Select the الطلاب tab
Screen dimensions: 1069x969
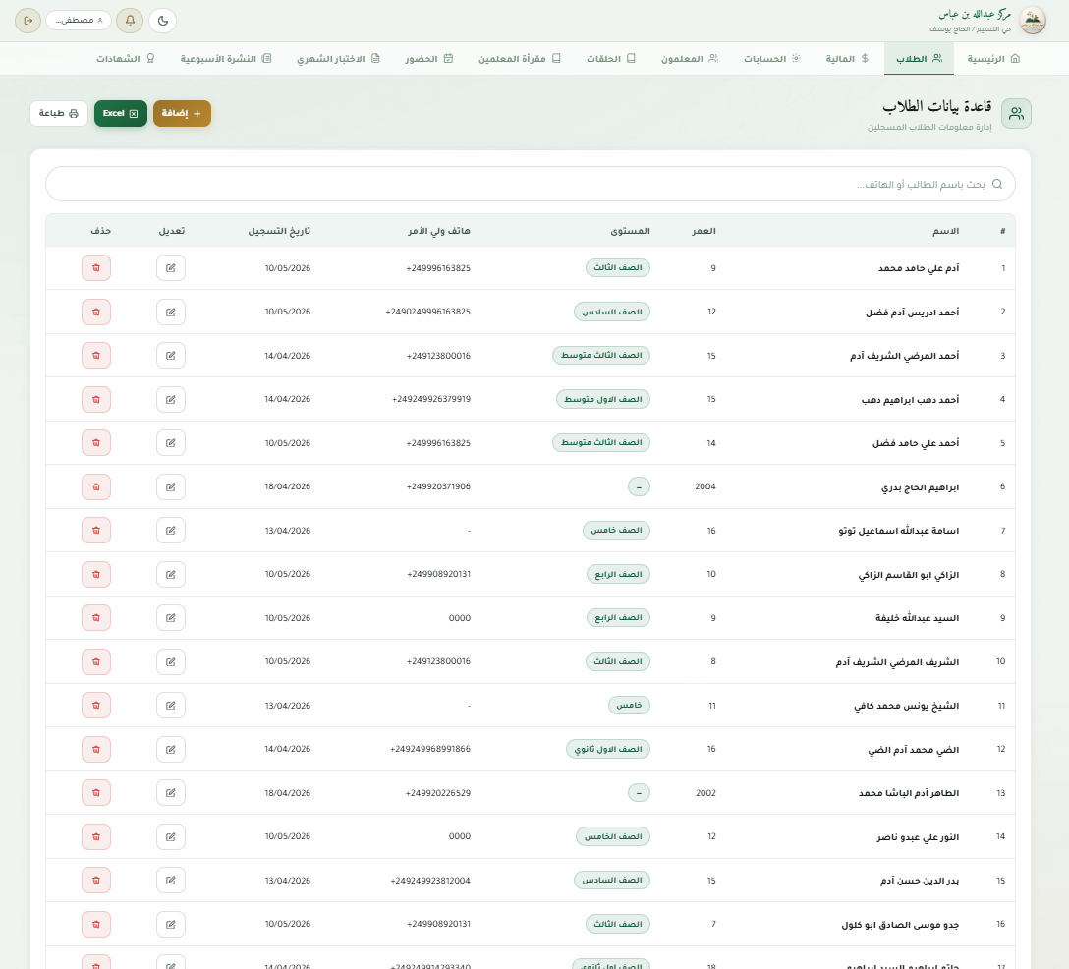(x=919, y=59)
